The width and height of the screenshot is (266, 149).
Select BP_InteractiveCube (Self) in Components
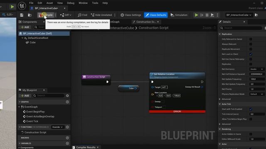[44, 34]
